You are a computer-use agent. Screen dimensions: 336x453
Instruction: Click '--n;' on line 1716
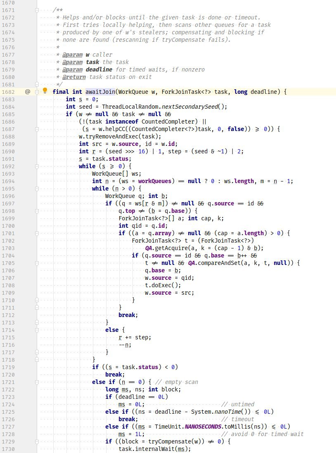coord(125,345)
